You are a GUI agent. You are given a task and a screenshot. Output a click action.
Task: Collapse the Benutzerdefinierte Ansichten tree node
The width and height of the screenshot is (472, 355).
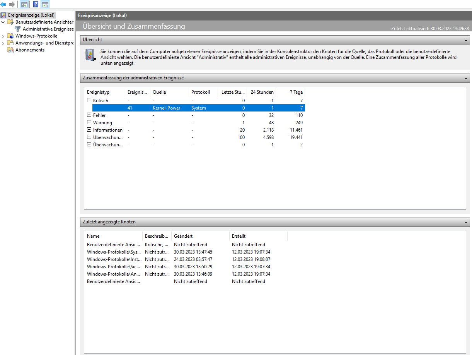(x=3, y=22)
